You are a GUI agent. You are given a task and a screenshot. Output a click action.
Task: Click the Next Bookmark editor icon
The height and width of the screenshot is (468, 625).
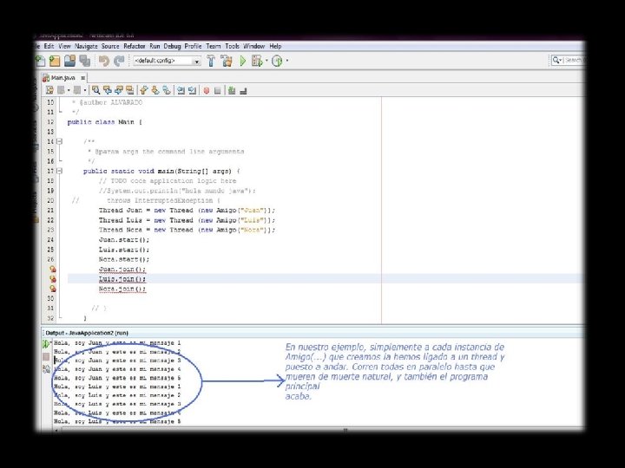(x=155, y=90)
